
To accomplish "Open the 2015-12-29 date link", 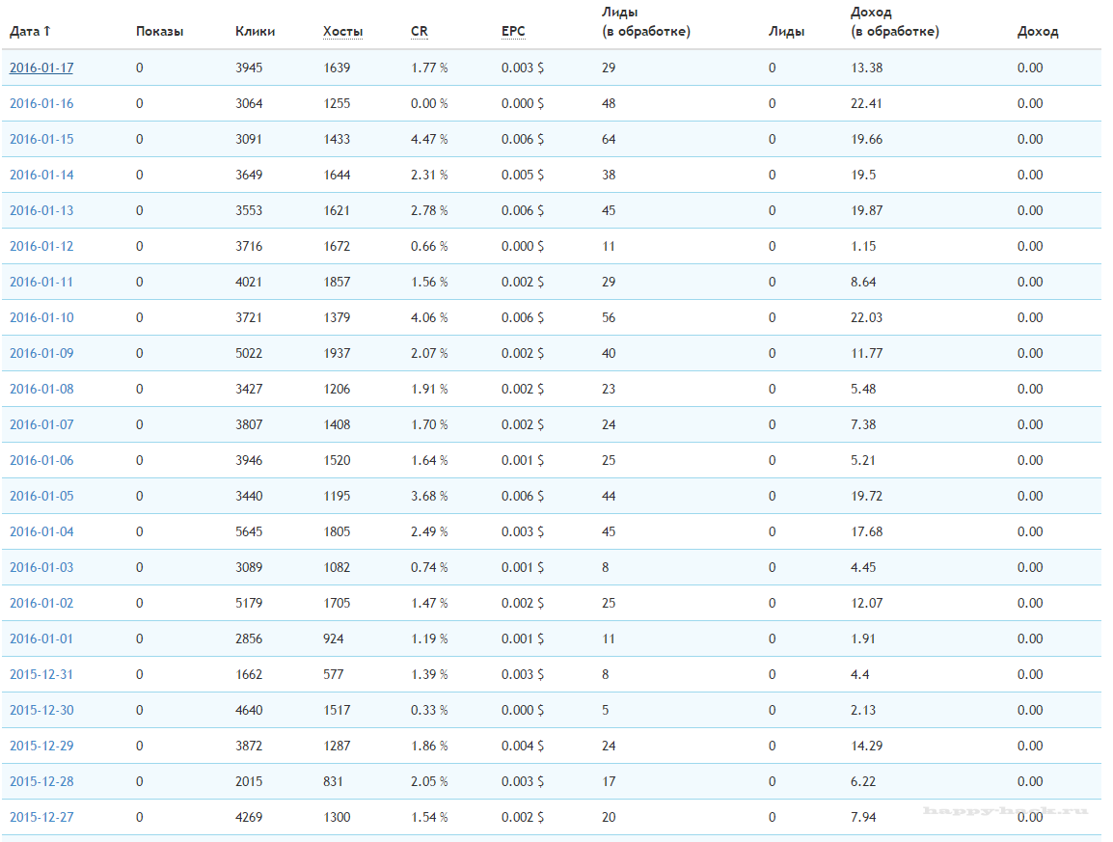I will click(41, 746).
